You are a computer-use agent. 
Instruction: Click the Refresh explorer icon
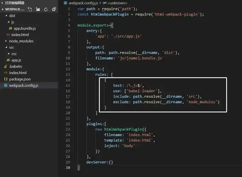click(x=46, y=10)
